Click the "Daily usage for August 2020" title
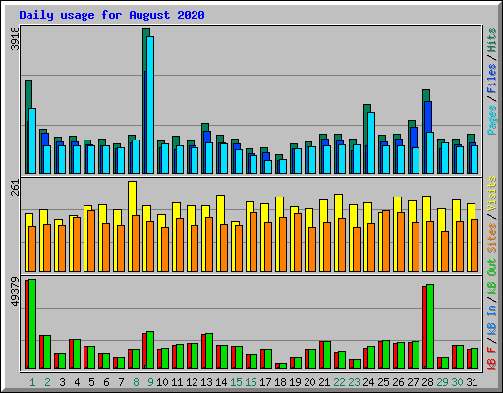The height and width of the screenshot is (393, 503). (112, 15)
